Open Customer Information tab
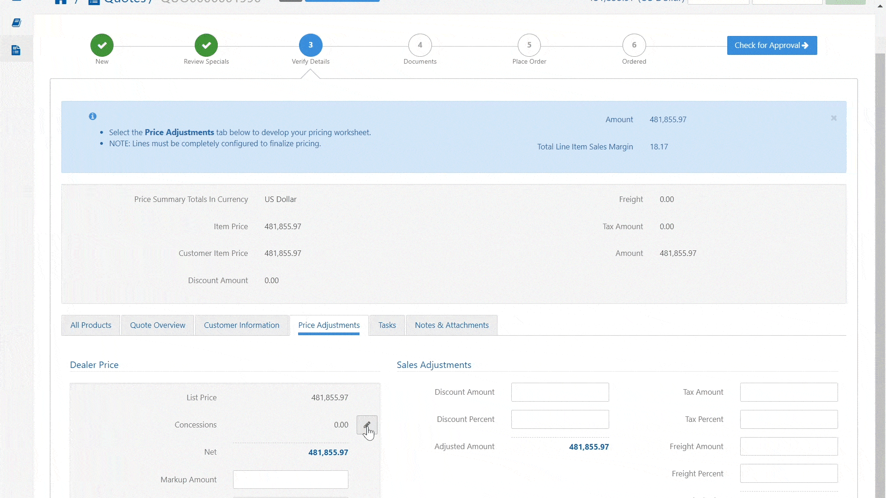Viewport: 886px width, 498px height. (x=241, y=325)
